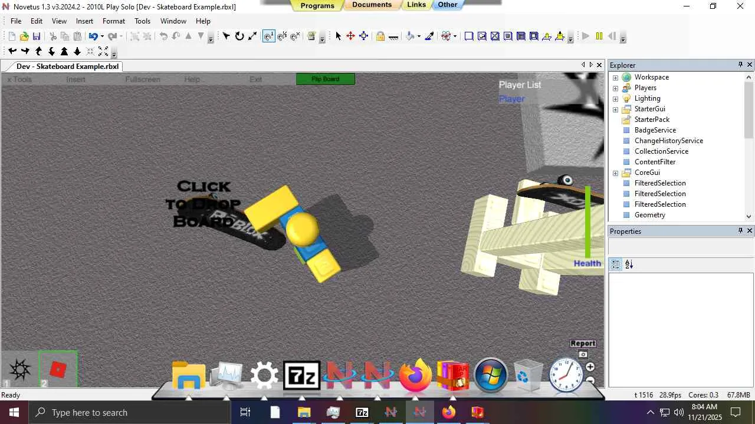Save the place with the floppy disk icon
Viewport: 755px width, 424px height.
37,37
